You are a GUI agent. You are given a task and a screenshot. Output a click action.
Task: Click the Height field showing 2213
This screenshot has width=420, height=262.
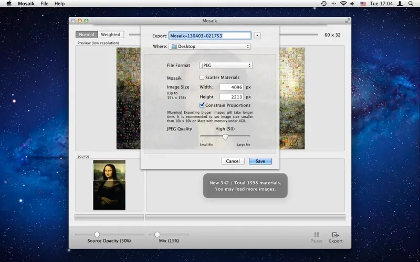pos(232,97)
